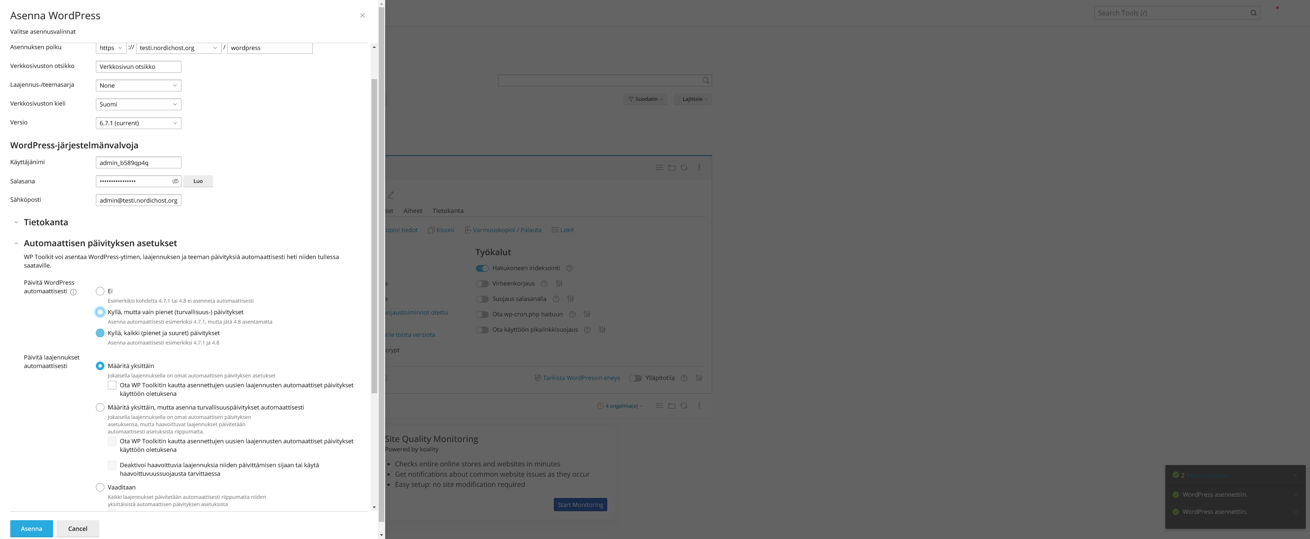Select Määritä yksittäin, mutta asenna turvallisuuspäivitykset radio
The image size is (1310, 539).
click(x=100, y=407)
